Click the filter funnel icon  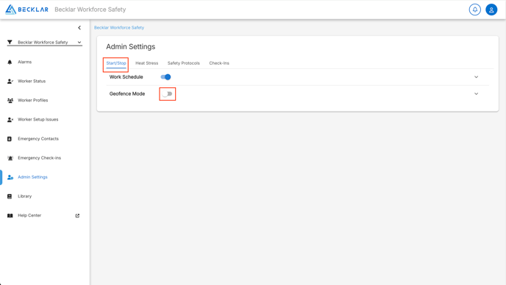coord(10,42)
